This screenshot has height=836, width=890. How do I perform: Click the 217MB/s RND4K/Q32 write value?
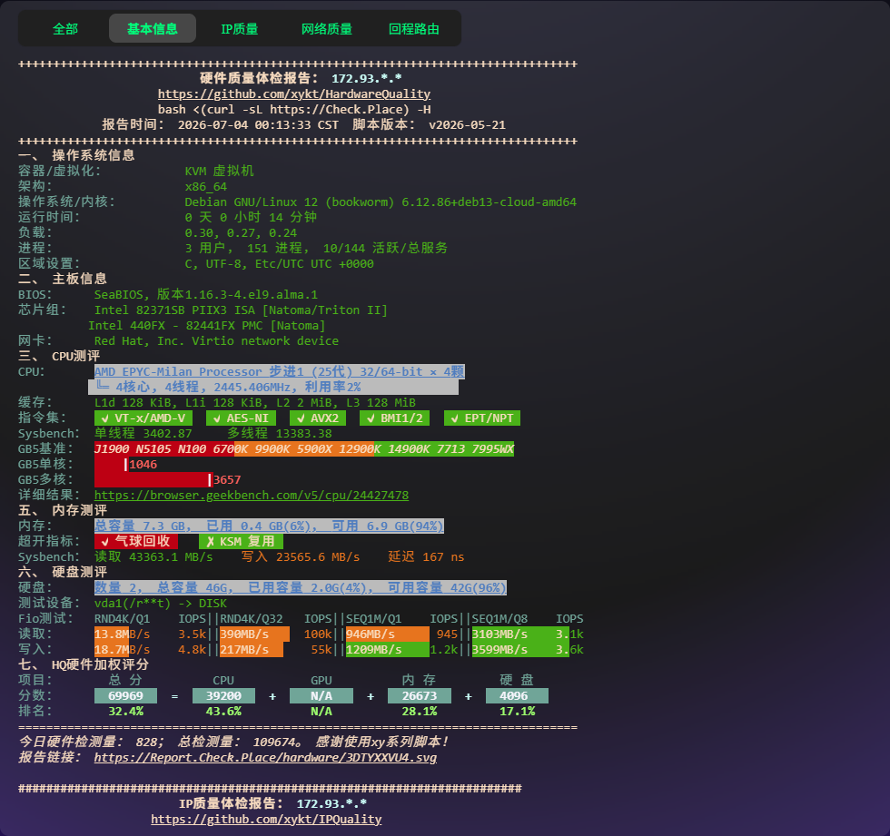(244, 649)
